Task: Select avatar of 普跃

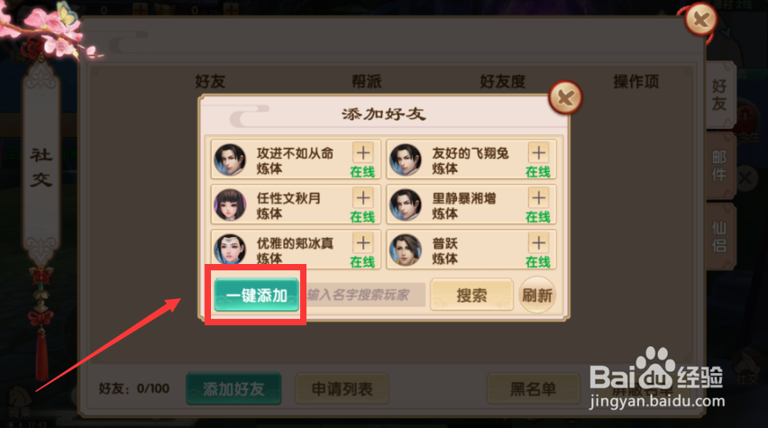Action: (x=406, y=250)
